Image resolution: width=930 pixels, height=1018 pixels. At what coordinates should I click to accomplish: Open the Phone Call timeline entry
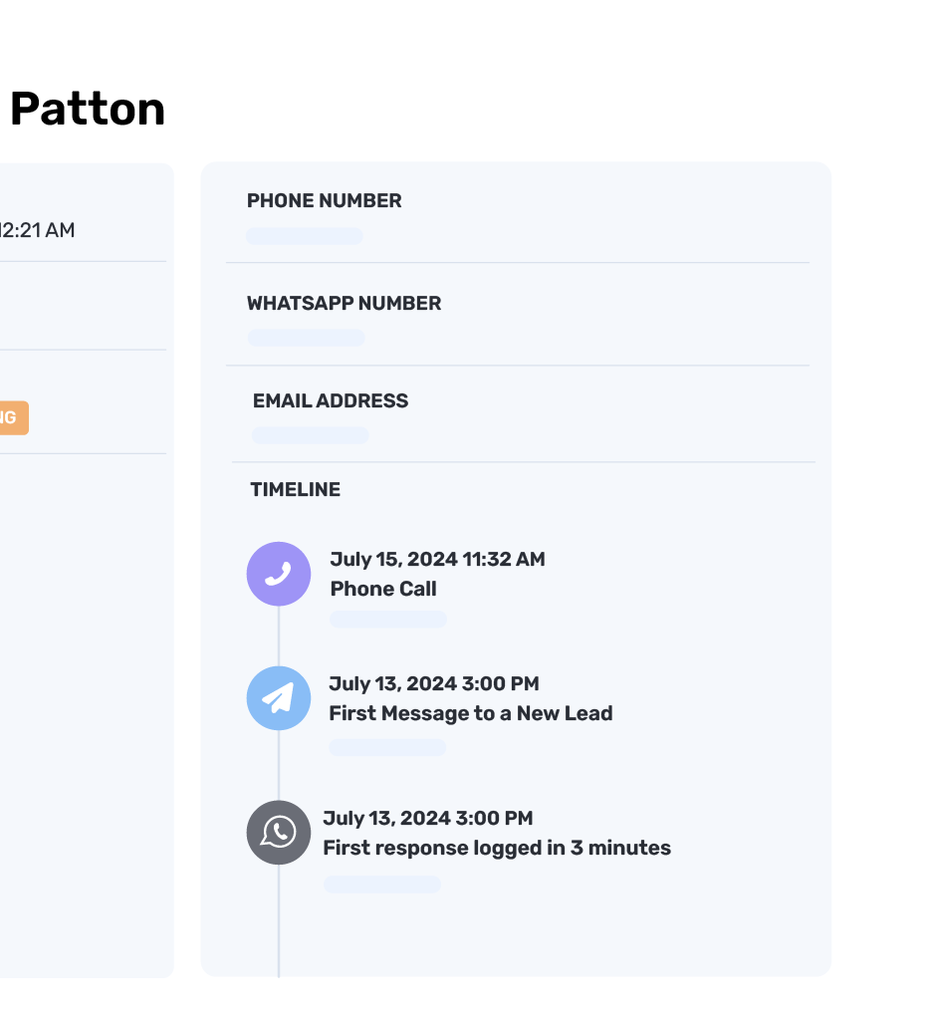[383, 589]
